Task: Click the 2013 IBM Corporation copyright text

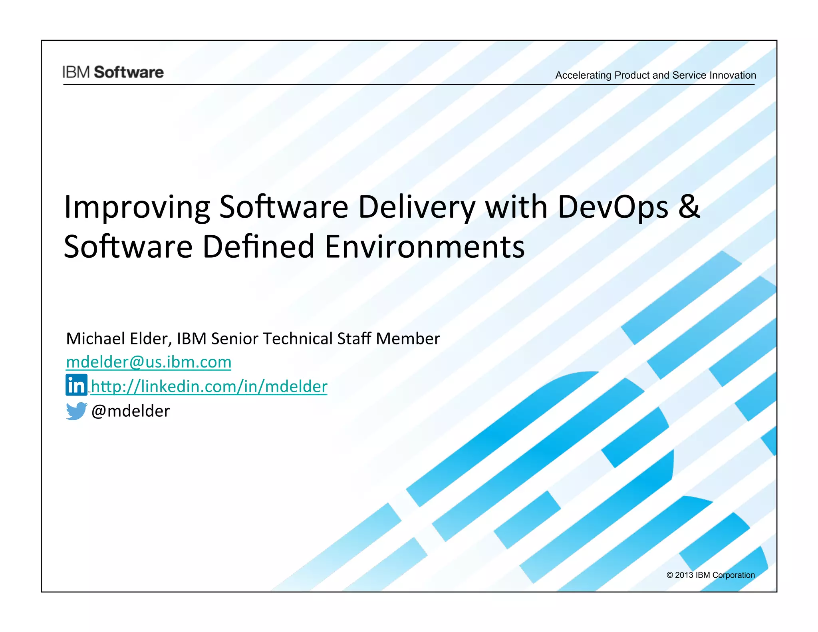Action: click(x=711, y=575)
